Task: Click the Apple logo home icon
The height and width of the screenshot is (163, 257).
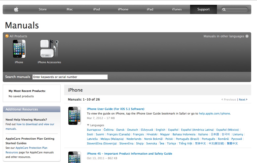Action: click(16, 9)
